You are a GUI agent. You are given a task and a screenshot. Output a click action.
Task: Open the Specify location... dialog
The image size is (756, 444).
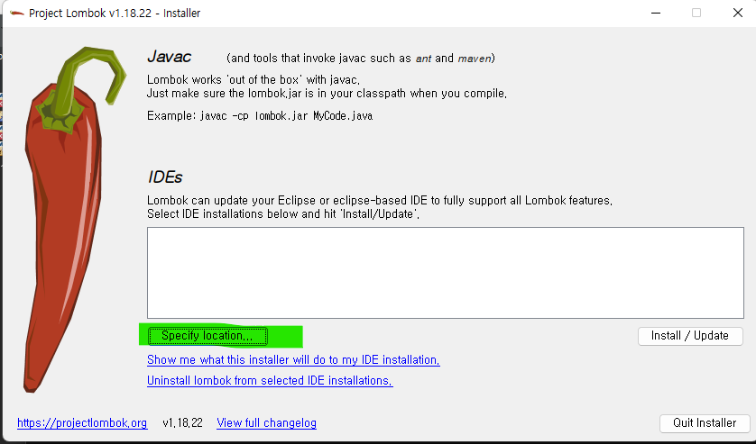click(x=207, y=336)
